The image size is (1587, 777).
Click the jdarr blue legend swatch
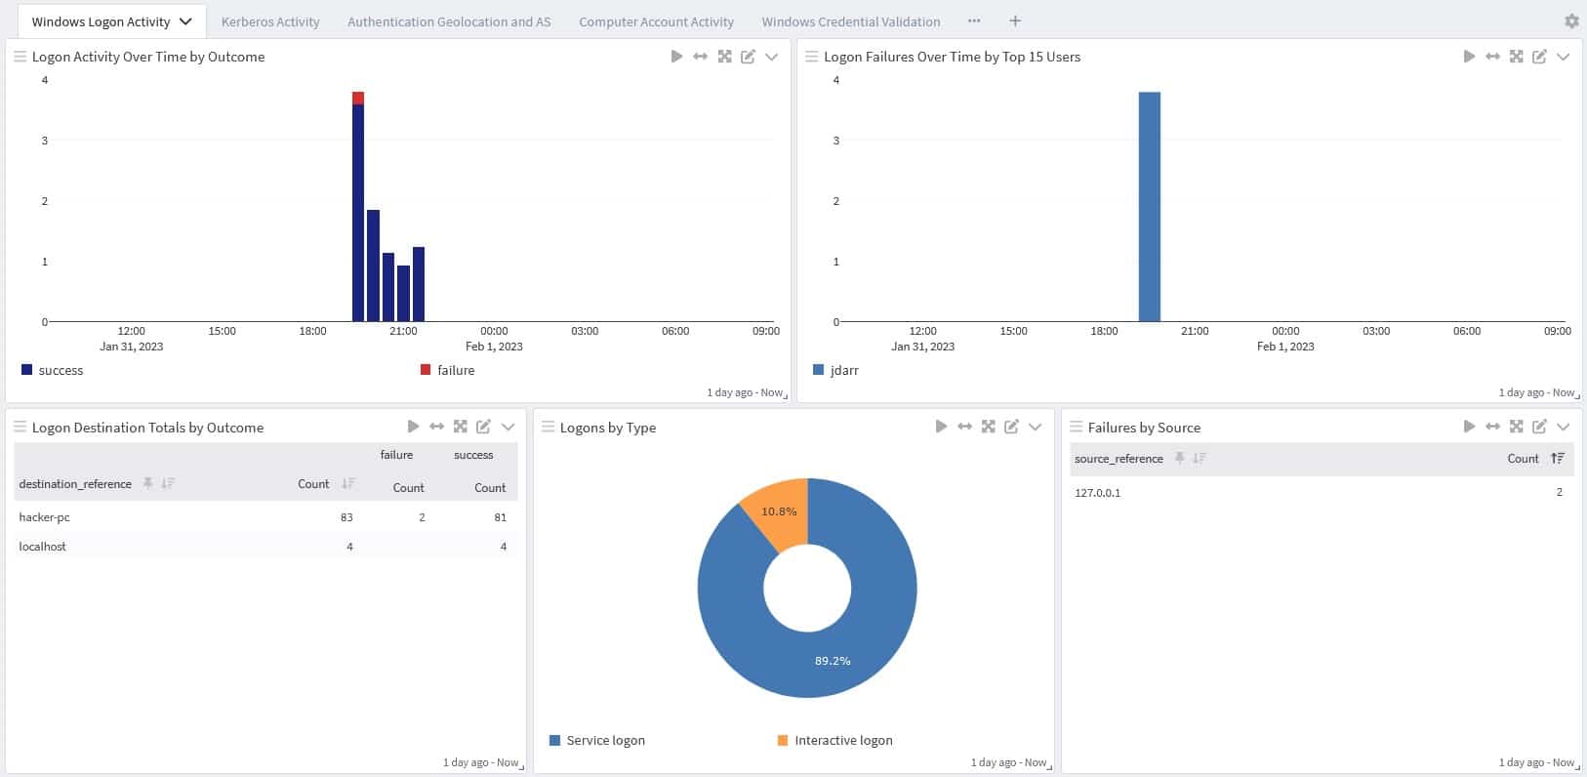pos(818,370)
